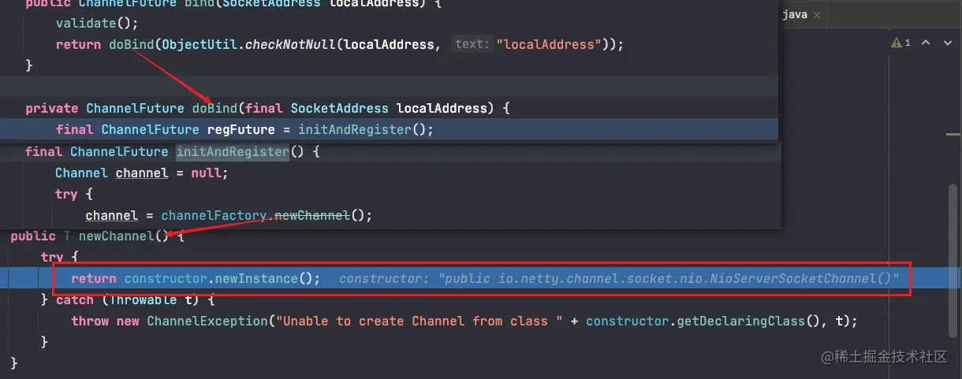Click initAndRegister() call on regFuture line
The image size is (962, 379).
pyautogui.click(x=366, y=129)
